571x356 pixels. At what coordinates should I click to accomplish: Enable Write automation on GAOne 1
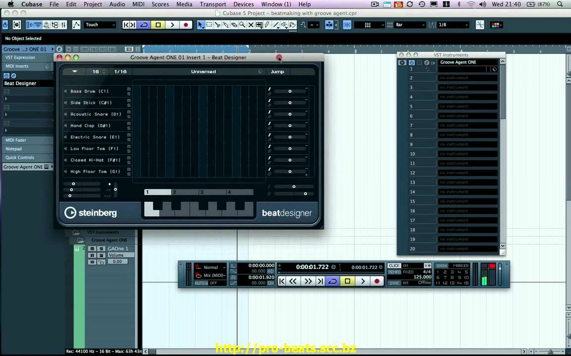coord(101,255)
